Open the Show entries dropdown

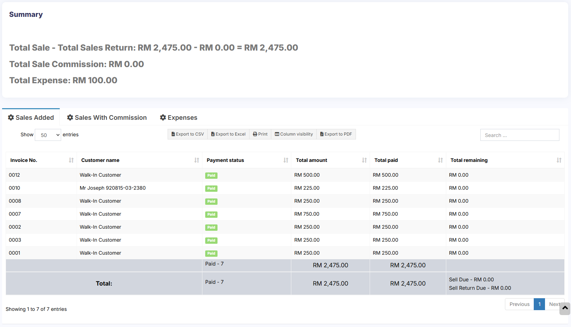coord(48,135)
